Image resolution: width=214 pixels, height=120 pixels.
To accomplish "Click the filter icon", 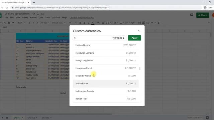I will pos(152,23).
